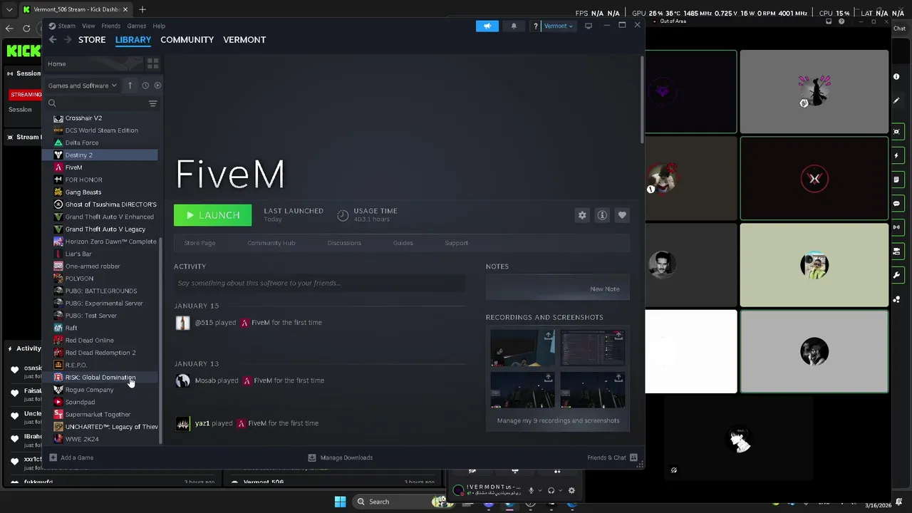The width and height of the screenshot is (912, 513).
Task: Open the Friends & Chat icon
Action: click(x=633, y=457)
